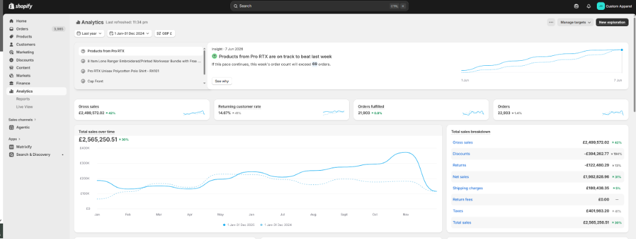636x239 pixels.
Task: Open the three-dots more actions menu
Action: tap(551, 22)
